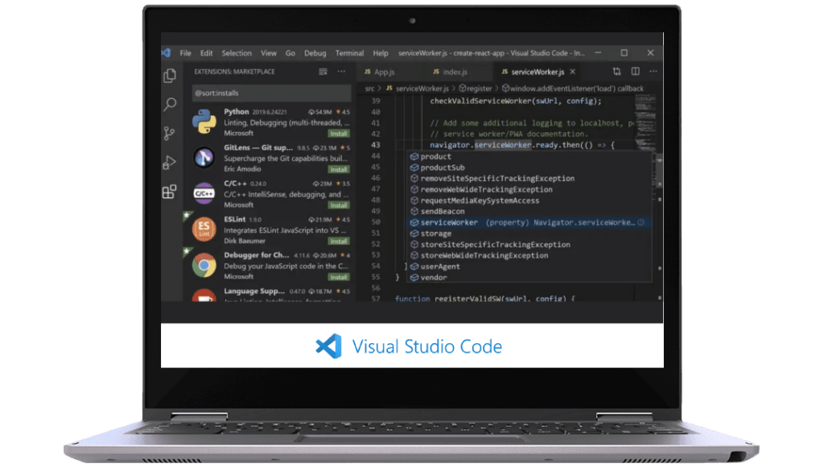
Task: Open the Help menu
Action: coord(381,53)
